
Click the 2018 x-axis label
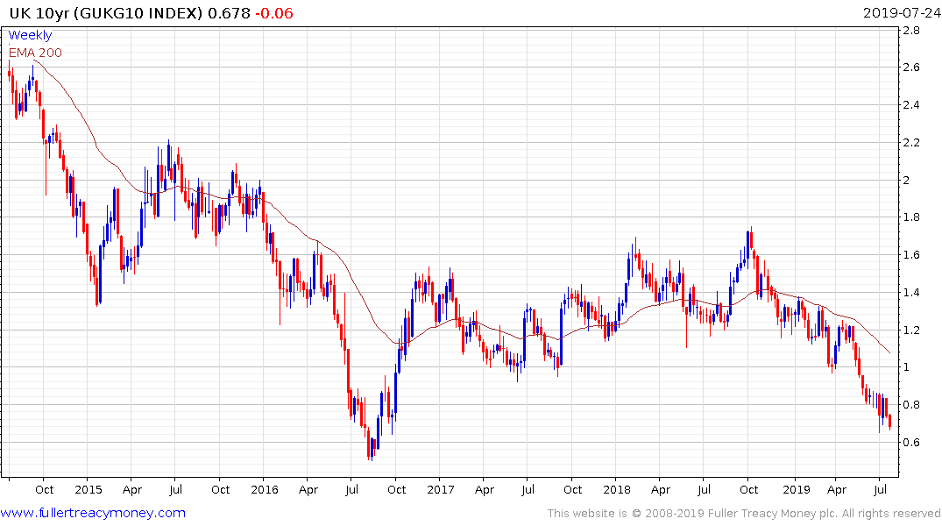pyautogui.click(x=616, y=489)
